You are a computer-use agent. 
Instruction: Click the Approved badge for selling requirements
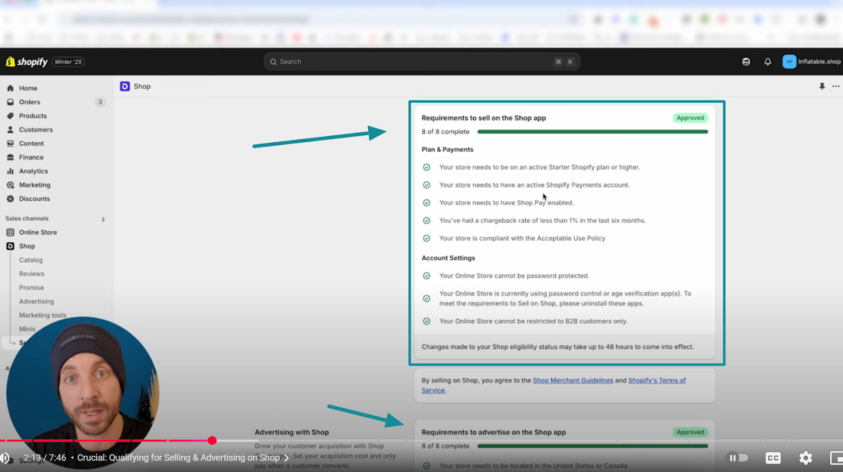click(690, 117)
